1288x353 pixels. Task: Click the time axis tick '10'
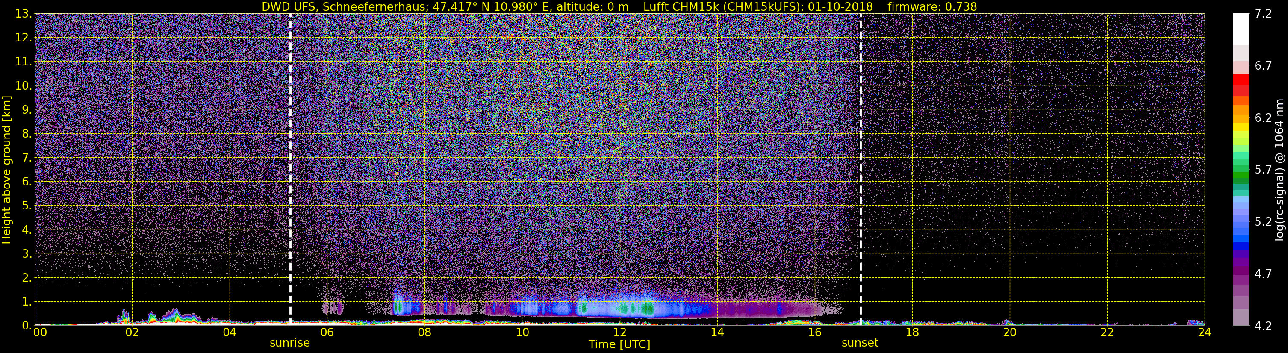522,332
